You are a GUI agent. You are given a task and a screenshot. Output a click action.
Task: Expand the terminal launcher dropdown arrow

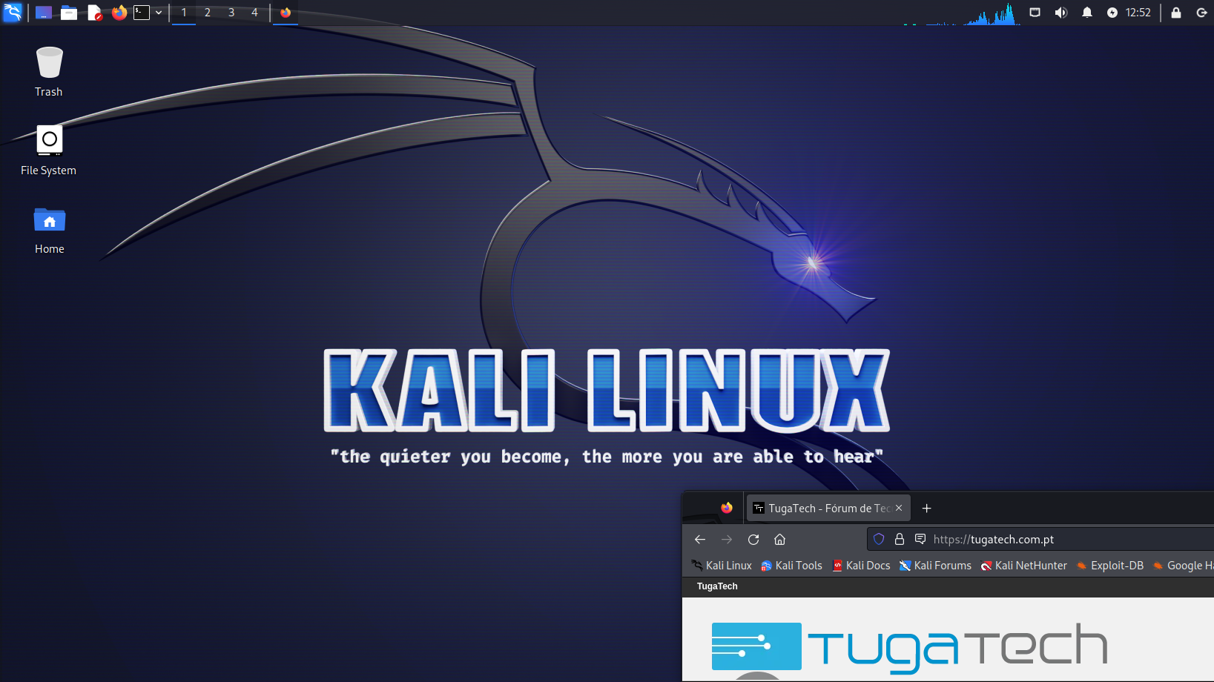pos(159,13)
